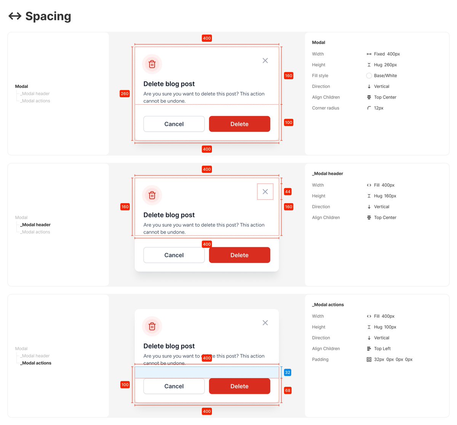
Task: Click Cancel in the Modal section dialog
Action: pos(174,124)
